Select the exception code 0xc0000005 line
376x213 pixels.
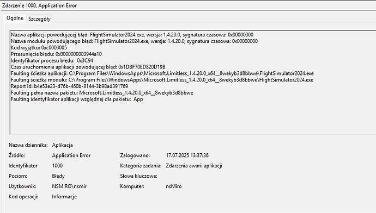pyautogui.click(x=39, y=48)
